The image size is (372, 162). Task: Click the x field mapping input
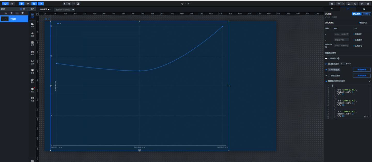(342, 34)
